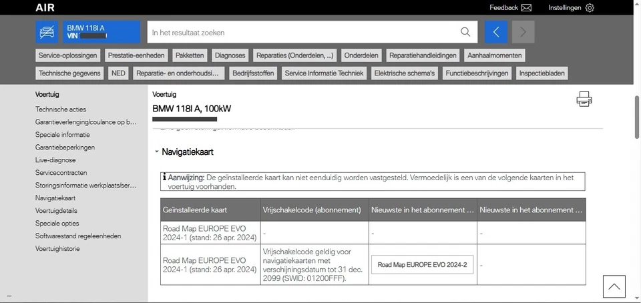Image resolution: width=641 pixels, height=303 pixels.
Task: Open Instellingen gear icon
Action: (x=590, y=8)
